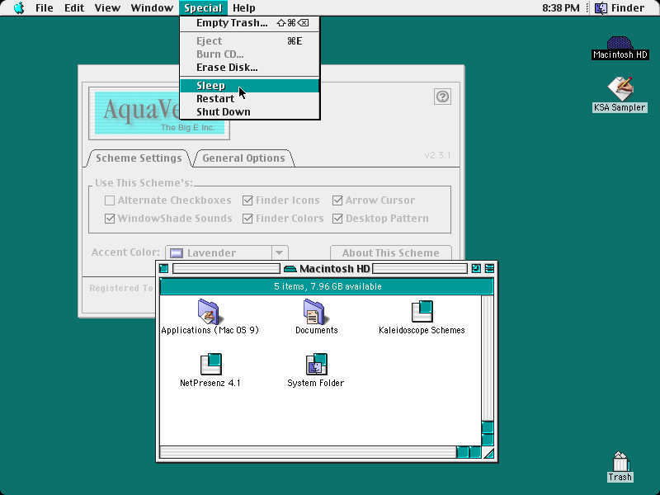660x495 pixels.
Task: Select the Applications (Mac OS 9) folder icon
Action: pos(209,312)
